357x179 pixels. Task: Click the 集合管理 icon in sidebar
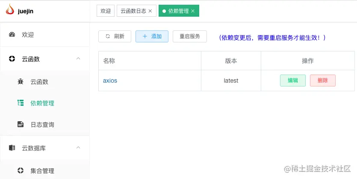[x=21, y=170]
